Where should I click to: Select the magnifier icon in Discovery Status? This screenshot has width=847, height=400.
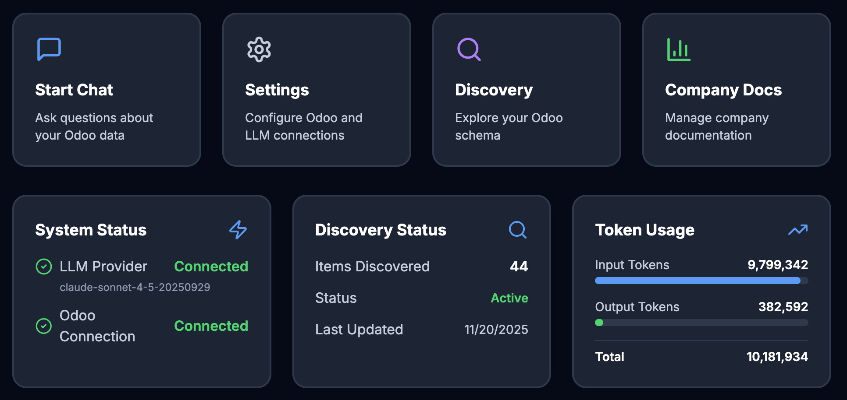(x=517, y=230)
